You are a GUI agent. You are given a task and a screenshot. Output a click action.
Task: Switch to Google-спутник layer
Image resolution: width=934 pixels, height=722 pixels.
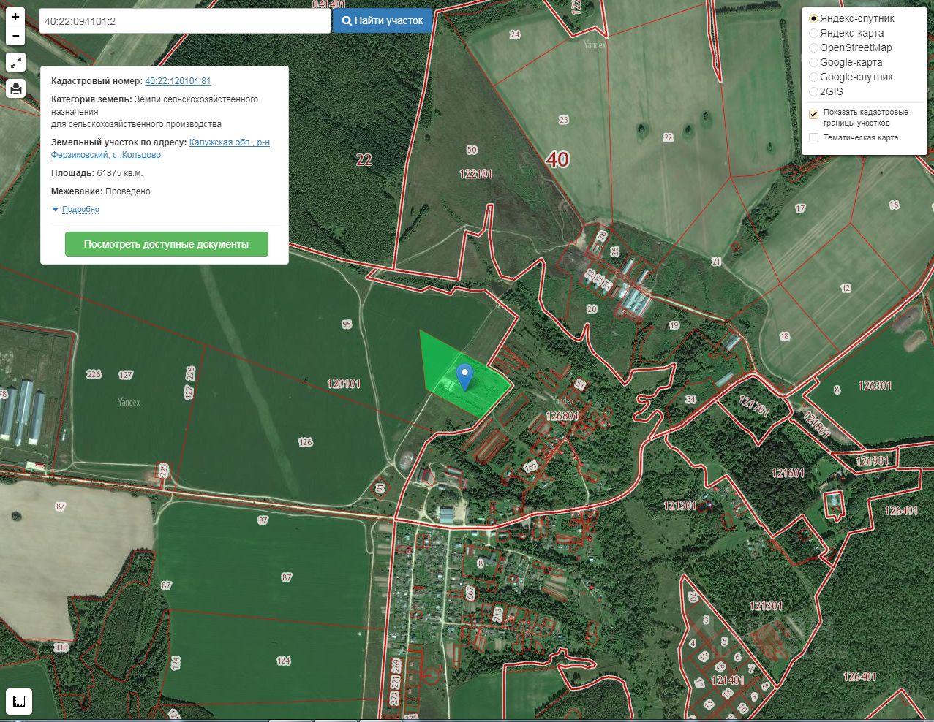click(x=813, y=77)
